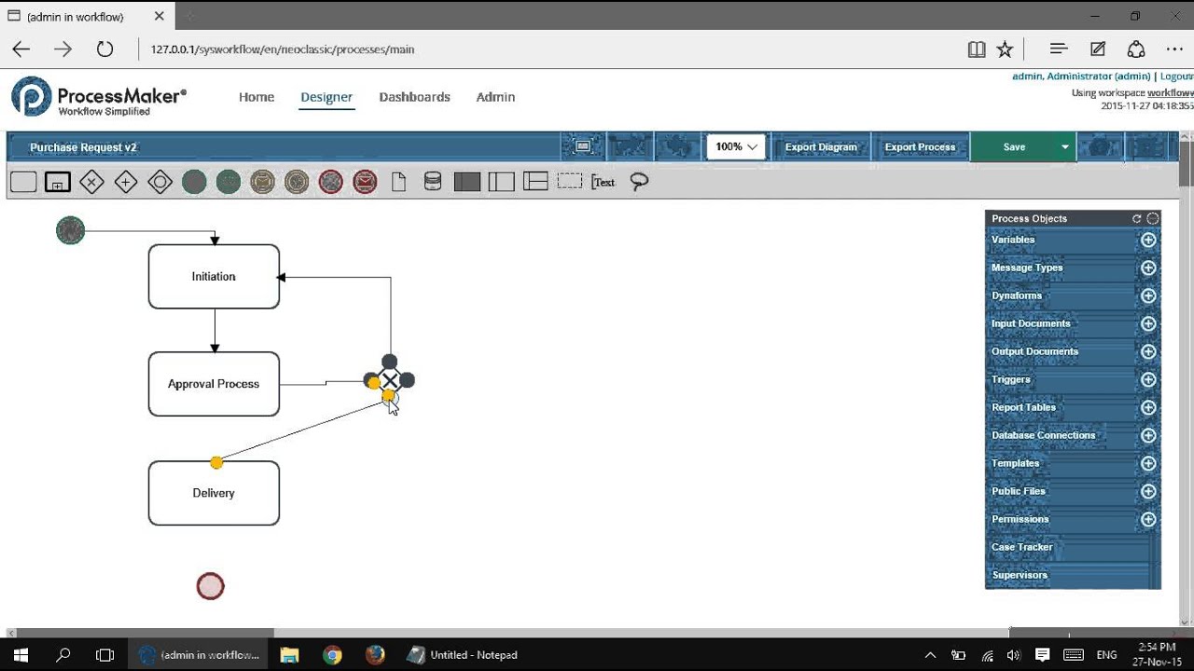Select the Lane shape tool
The image size is (1194, 671).
[502, 182]
